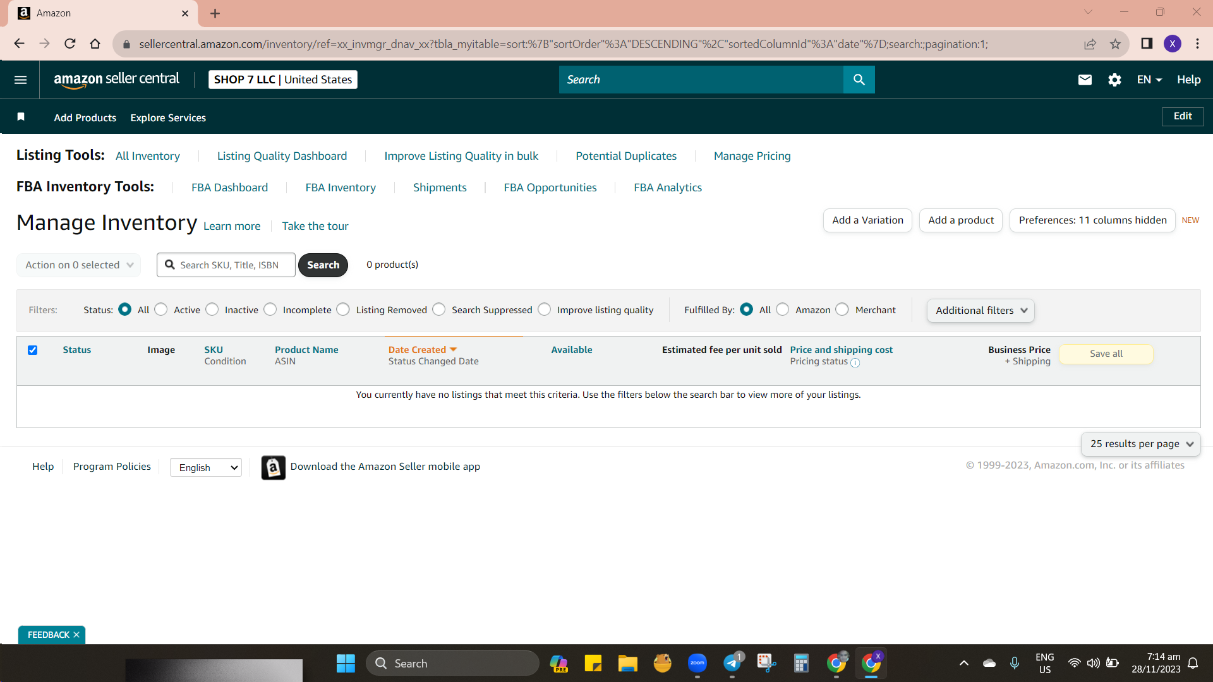The width and height of the screenshot is (1213, 682).
Task: Open the Manage Pricing tab
Action: pos(752,156)
